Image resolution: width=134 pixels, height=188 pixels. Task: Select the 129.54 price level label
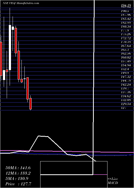tap(126, 104)
